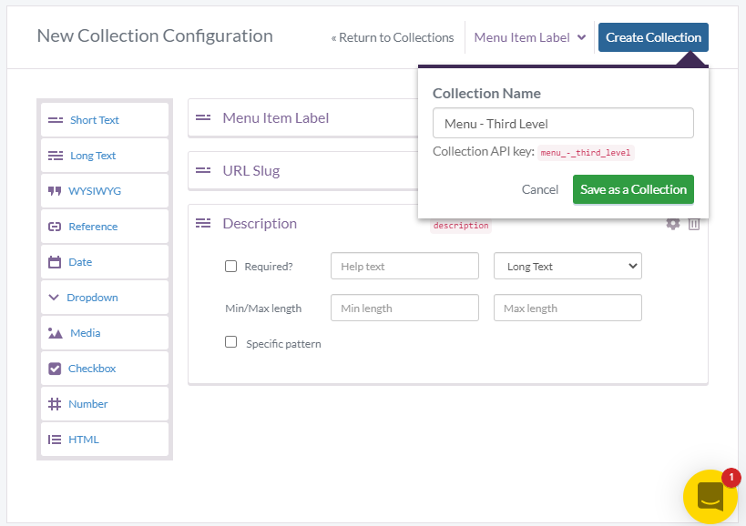Select the Number hash icon
This screenshot has width=746, height=526.
tap(55, 404)
